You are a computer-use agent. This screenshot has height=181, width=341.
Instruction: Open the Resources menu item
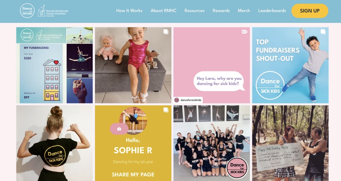[194, 11]
